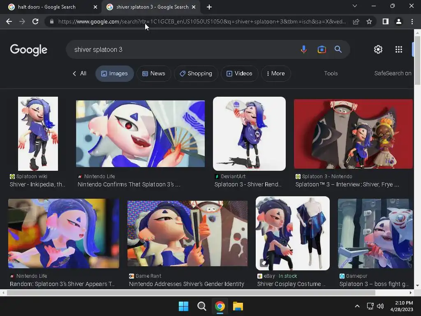This screenshot has height=316, width=421.
Task: Open File Explorer from taskbar
Action: tap(238, 306)
